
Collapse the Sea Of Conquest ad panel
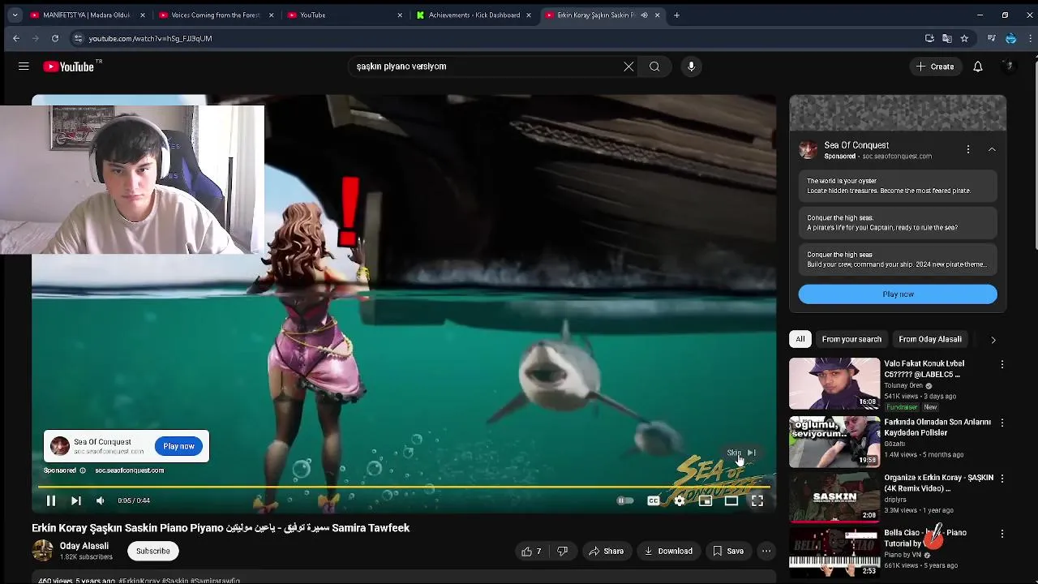(992, 149)
